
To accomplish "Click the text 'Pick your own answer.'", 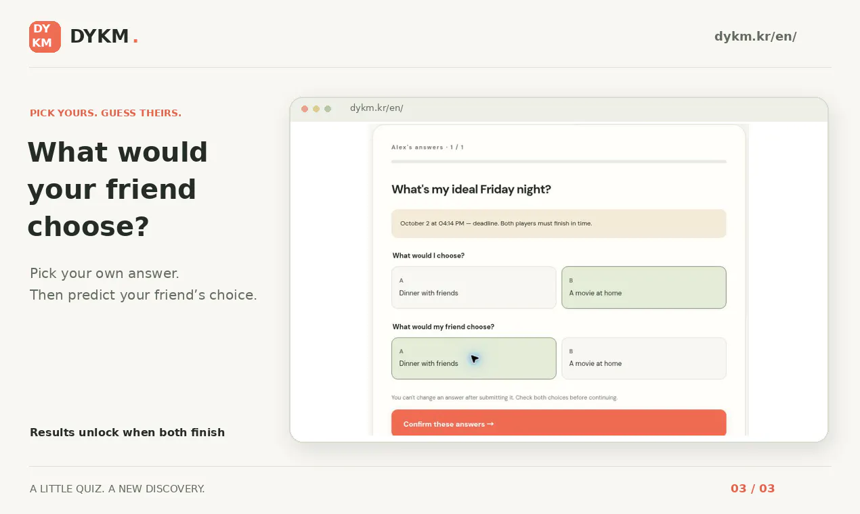I will tap(104, 274).
